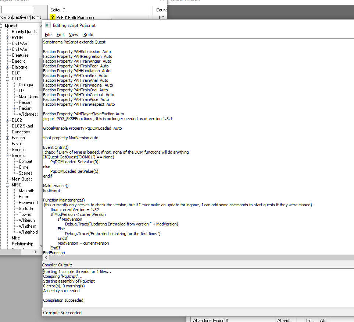Expand the Dialogue quest category node
Viewport: 354px width, 322px height.
(7, 67)
